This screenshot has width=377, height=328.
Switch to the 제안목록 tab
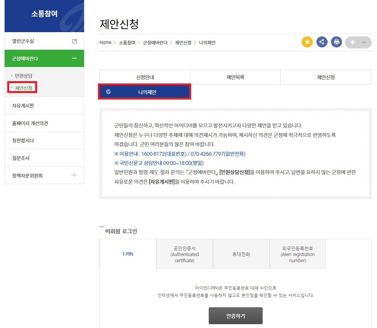tap(235, 77)
